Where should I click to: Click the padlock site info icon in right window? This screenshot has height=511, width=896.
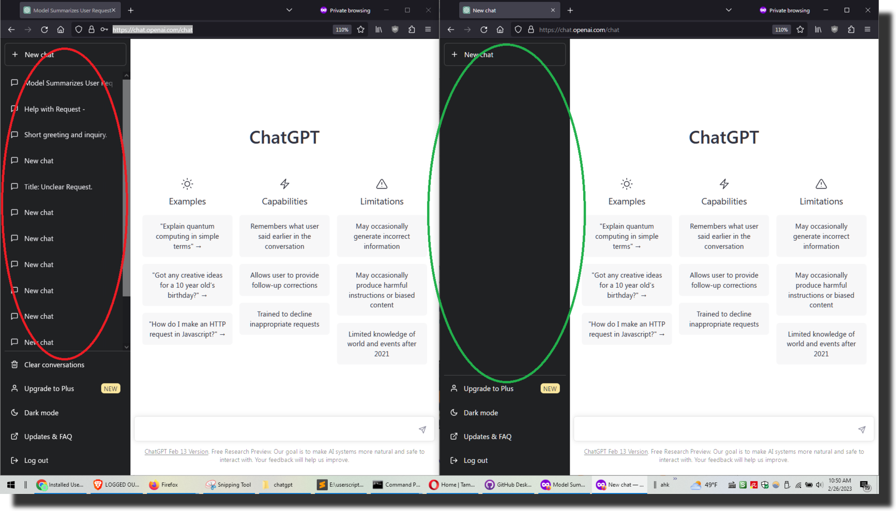531,29
